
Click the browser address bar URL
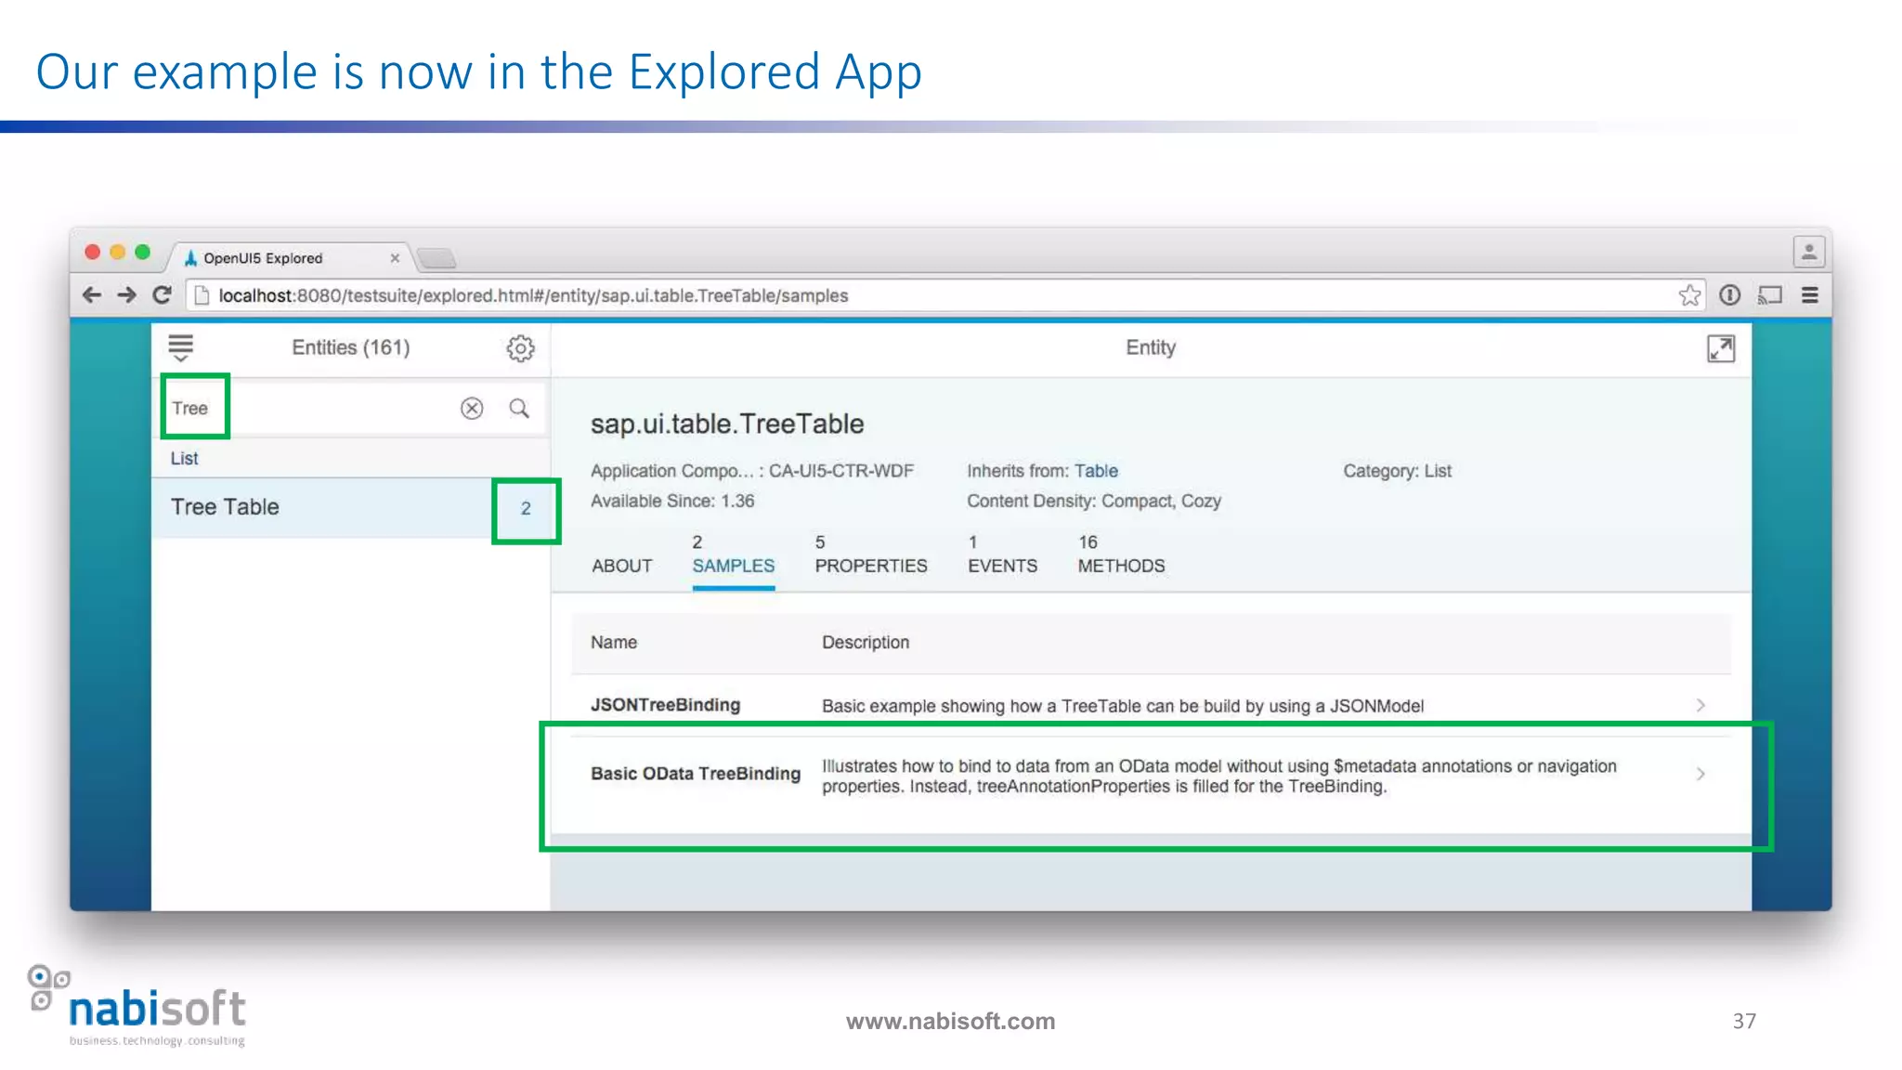point(533,295)
